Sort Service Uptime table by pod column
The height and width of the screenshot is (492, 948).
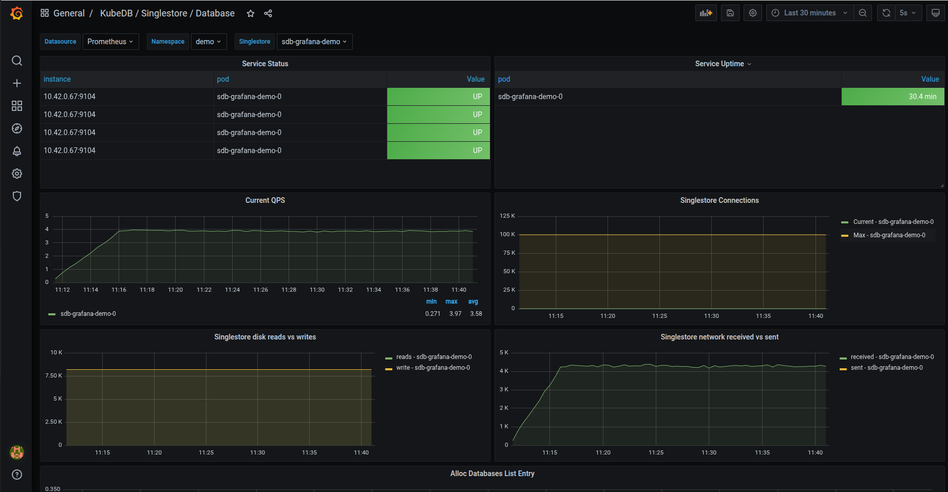tap(504, 79)
